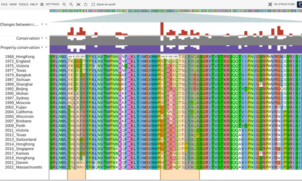
Task: Open the VIEW menu
Action: pos(13,4)
